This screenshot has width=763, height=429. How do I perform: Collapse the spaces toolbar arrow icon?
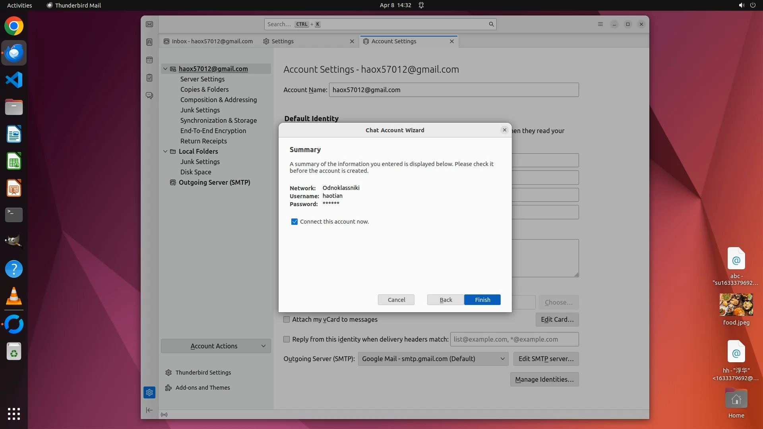149,410
